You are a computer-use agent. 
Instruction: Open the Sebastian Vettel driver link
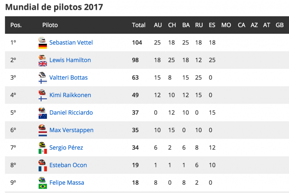tap(71, 42)
